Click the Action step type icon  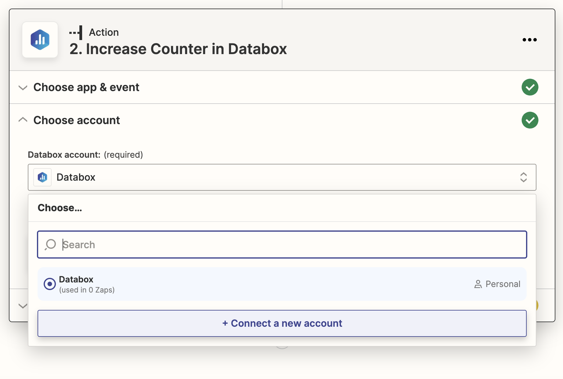point(76,32)
